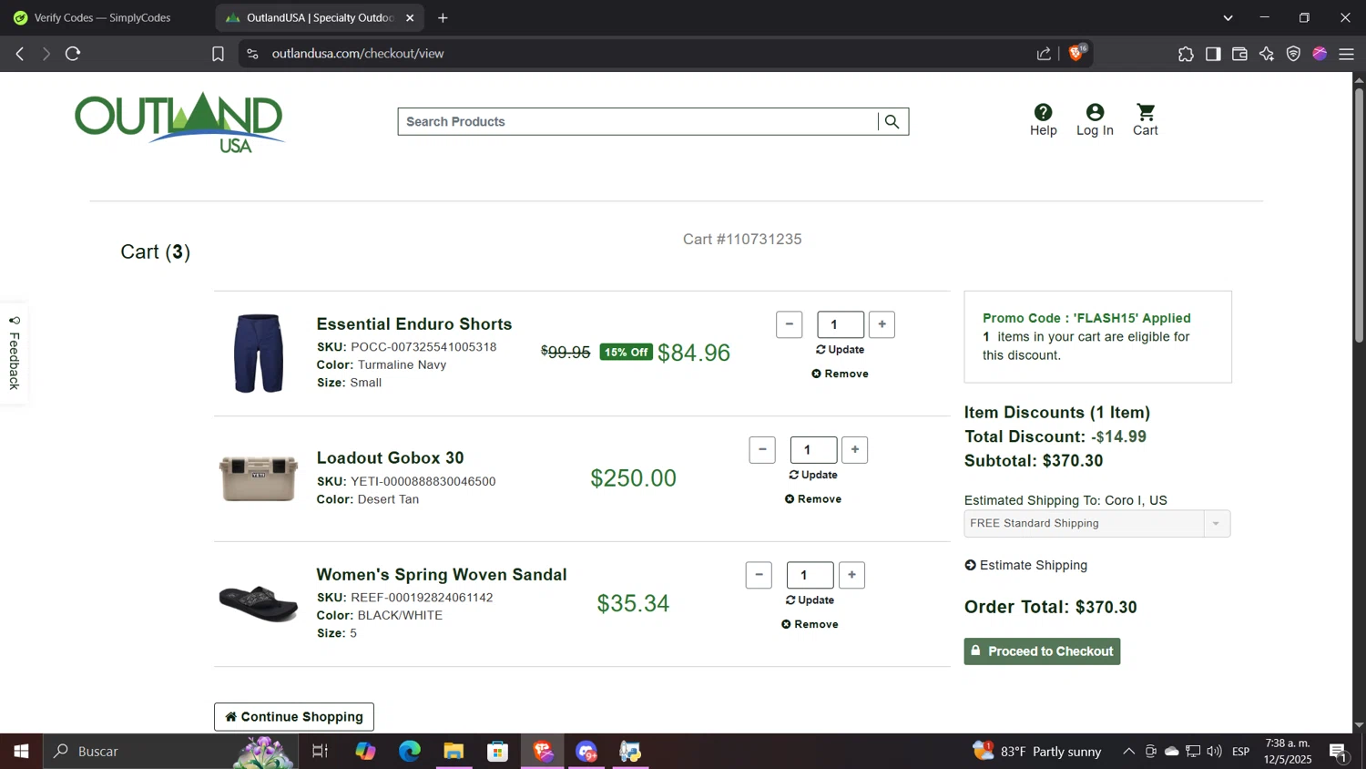The width and height of the screenshot is (1366, 769).
Task: Open the Cart icon in header
Action: (1146, 119)
